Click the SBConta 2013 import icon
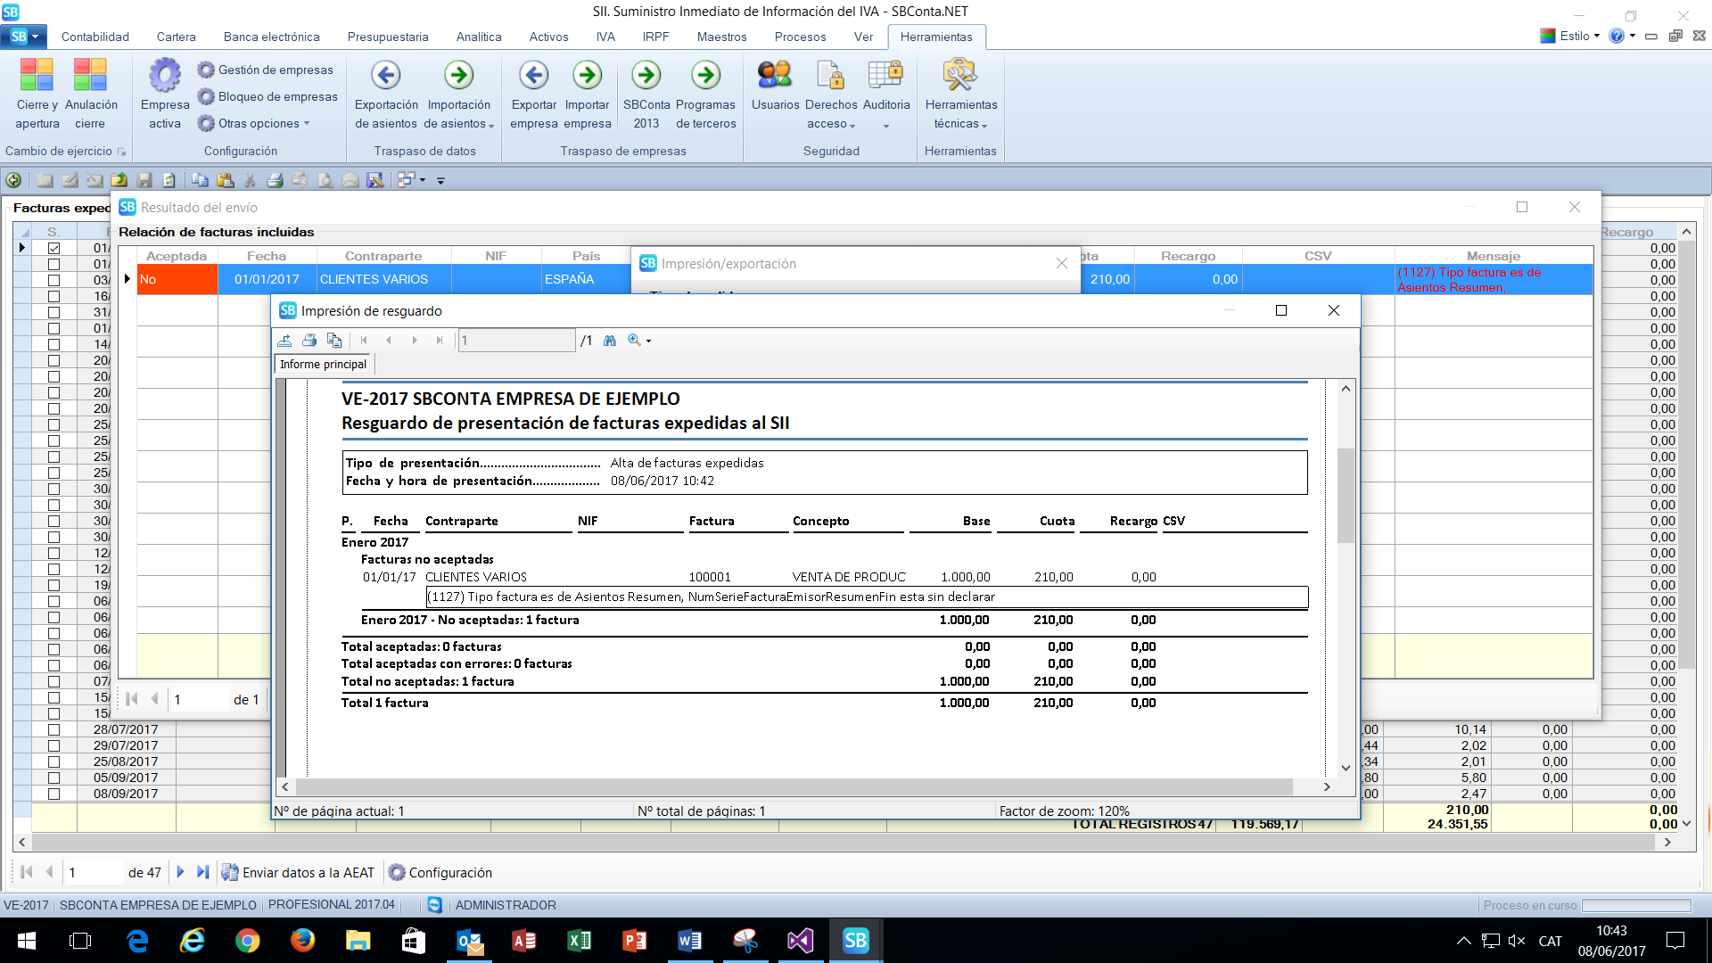Image resolution: width=1712 pixels, height=963 pixels. [x=646, y=76]
